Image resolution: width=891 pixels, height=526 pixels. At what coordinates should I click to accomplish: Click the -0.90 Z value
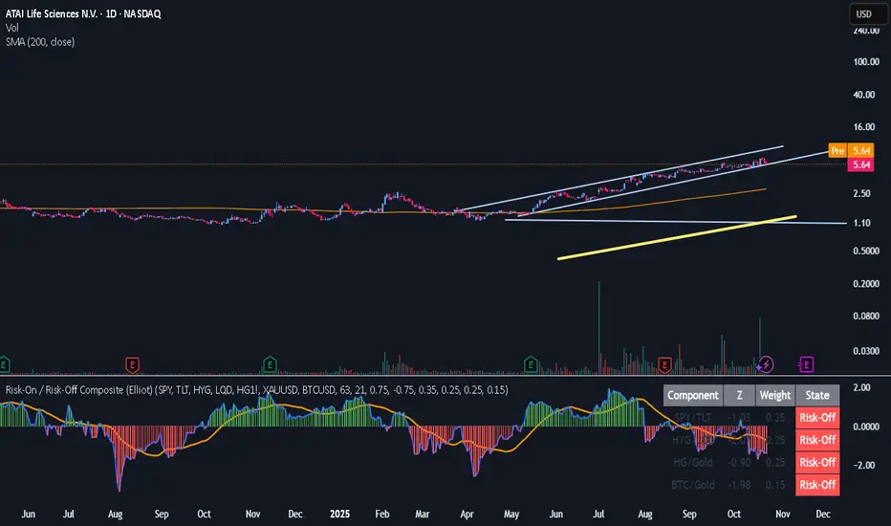coord(739,462)
